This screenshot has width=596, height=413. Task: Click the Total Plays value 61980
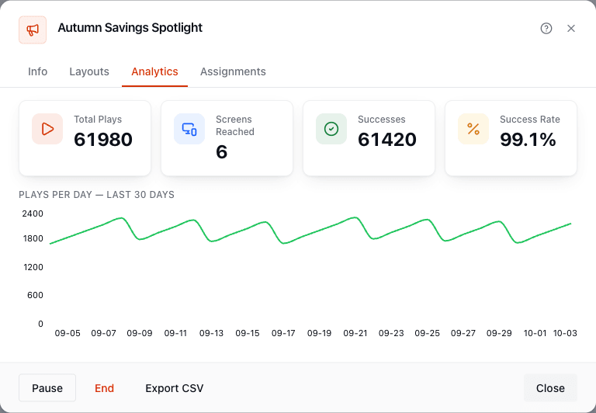[103, 140]
